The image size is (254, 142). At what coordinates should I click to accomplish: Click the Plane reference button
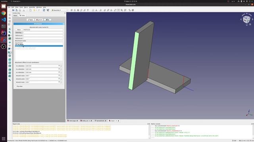19,30
